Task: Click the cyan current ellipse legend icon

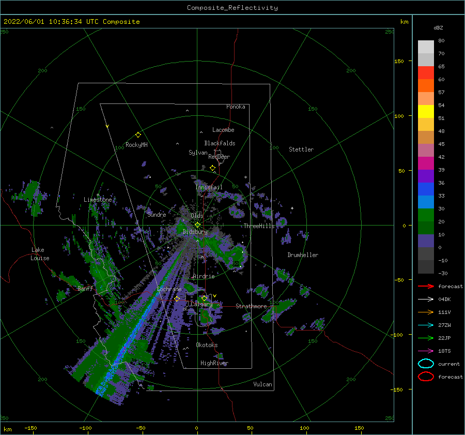Action: pyautogui.click(x=426, y=364)
